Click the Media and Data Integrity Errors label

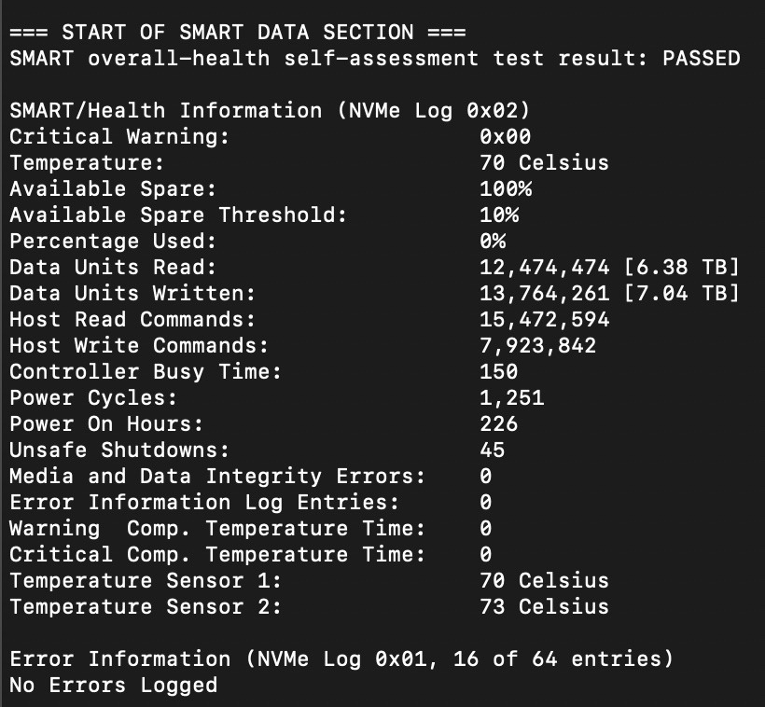(x=216, y=477)
